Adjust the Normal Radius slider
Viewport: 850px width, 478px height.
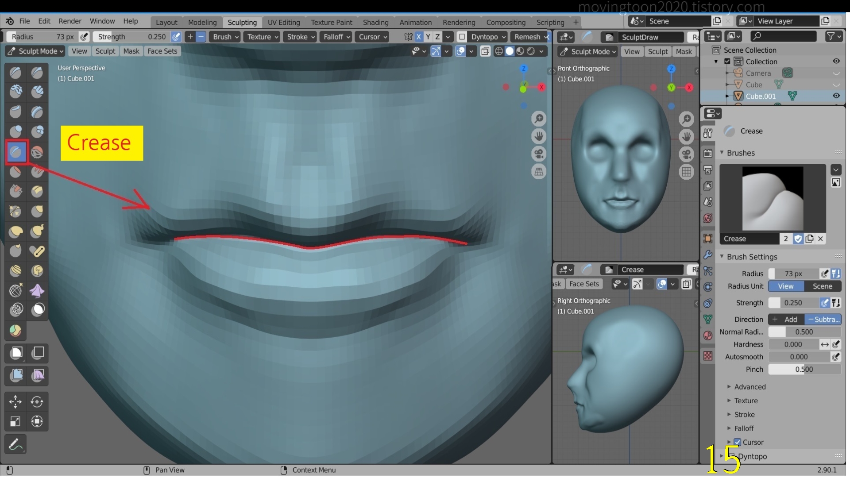pos(804,332)
